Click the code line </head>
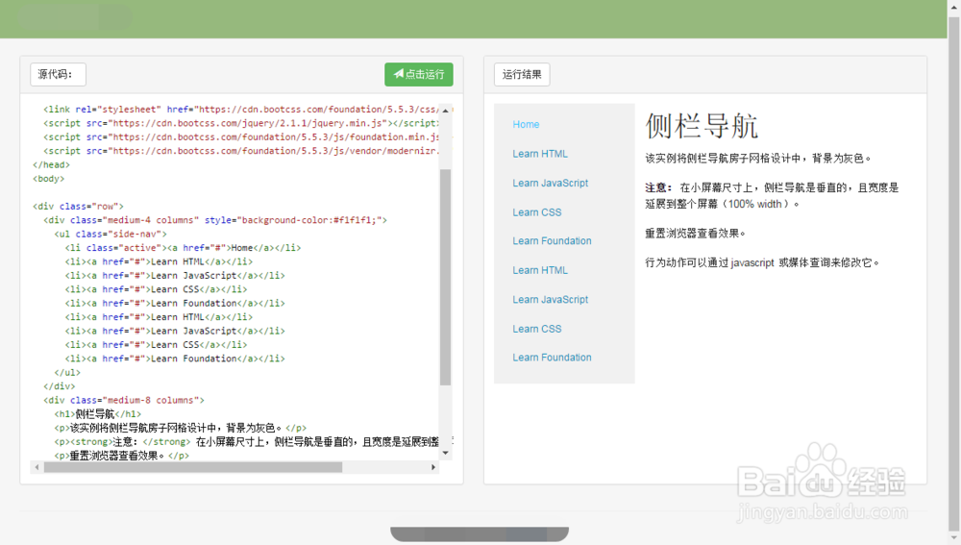 point(52,165)
